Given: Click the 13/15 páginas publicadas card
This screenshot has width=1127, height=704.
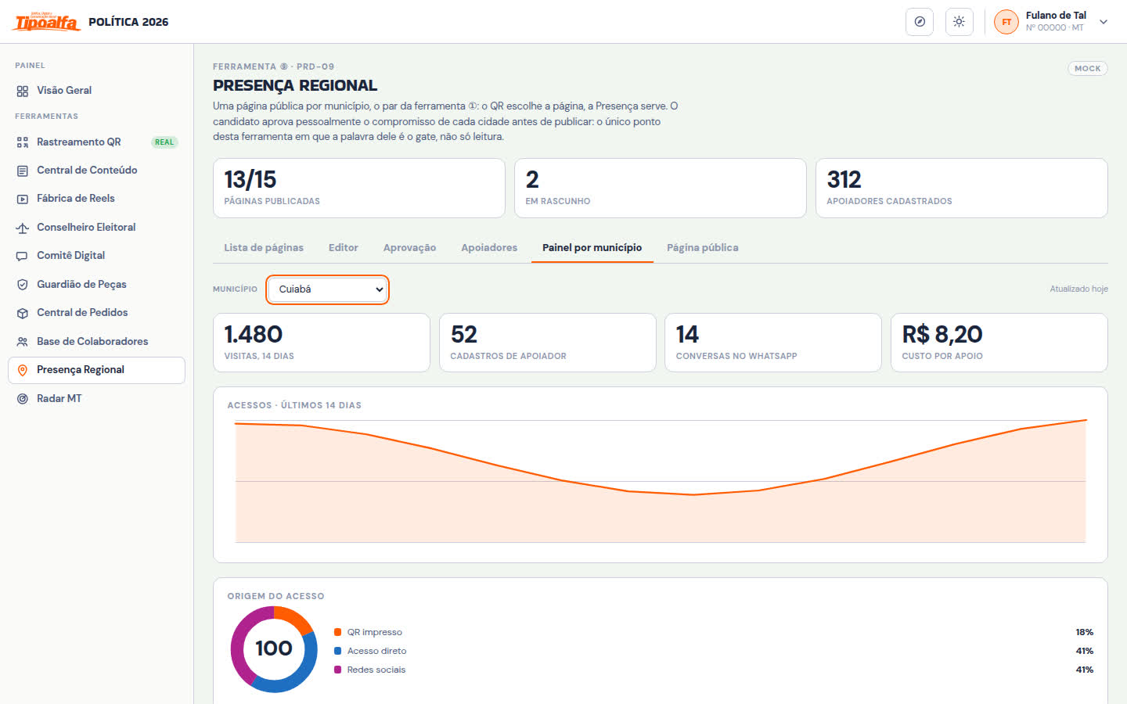Looking at the screenshot, I should [x=359, y=189].
